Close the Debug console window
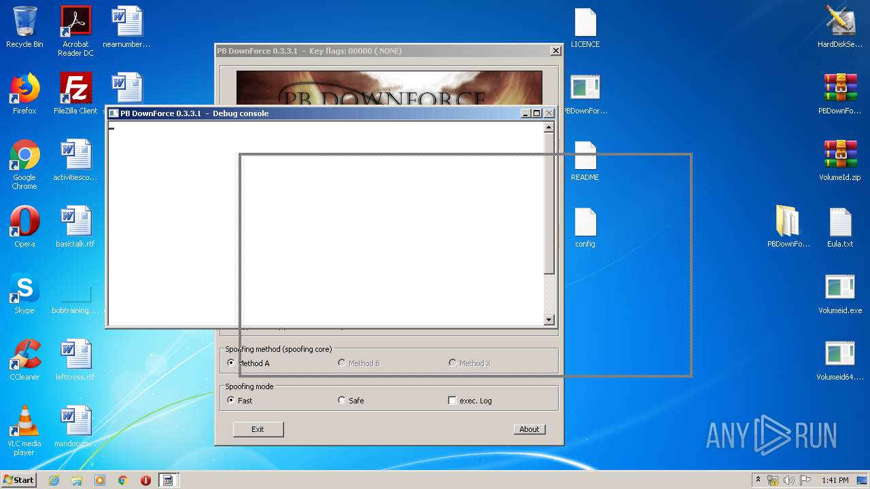 [549, 113]
